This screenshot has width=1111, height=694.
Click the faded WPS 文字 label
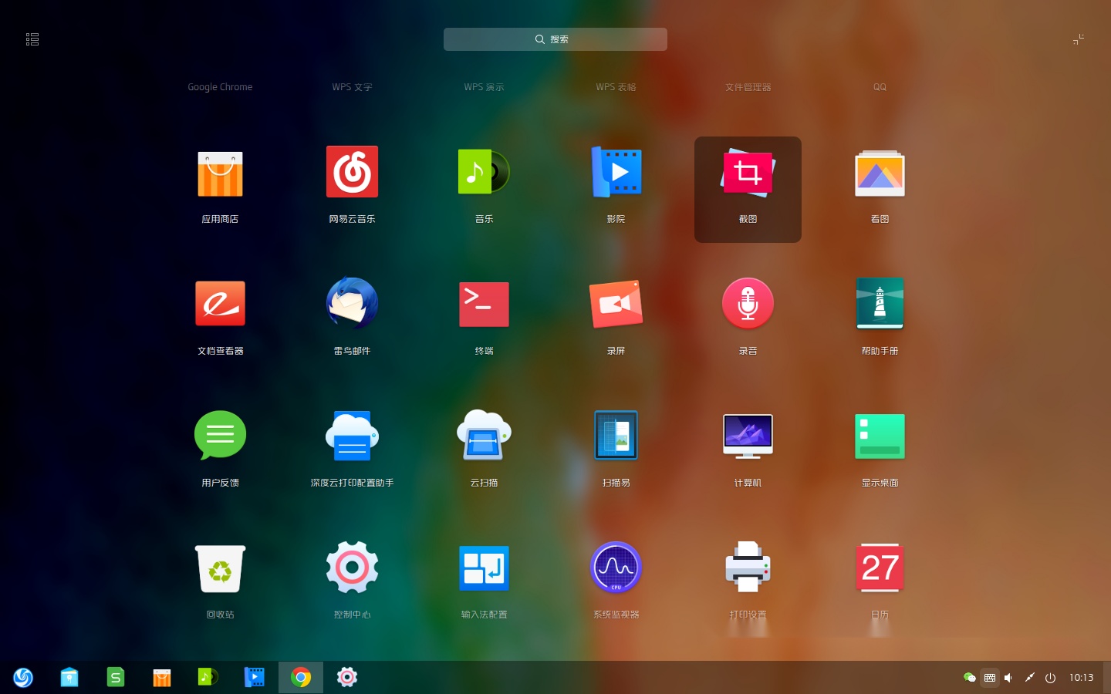click(352, 87)
